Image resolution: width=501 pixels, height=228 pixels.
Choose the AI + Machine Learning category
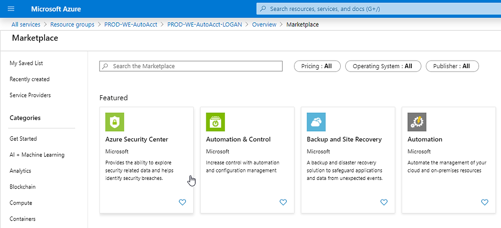(37, 154)
